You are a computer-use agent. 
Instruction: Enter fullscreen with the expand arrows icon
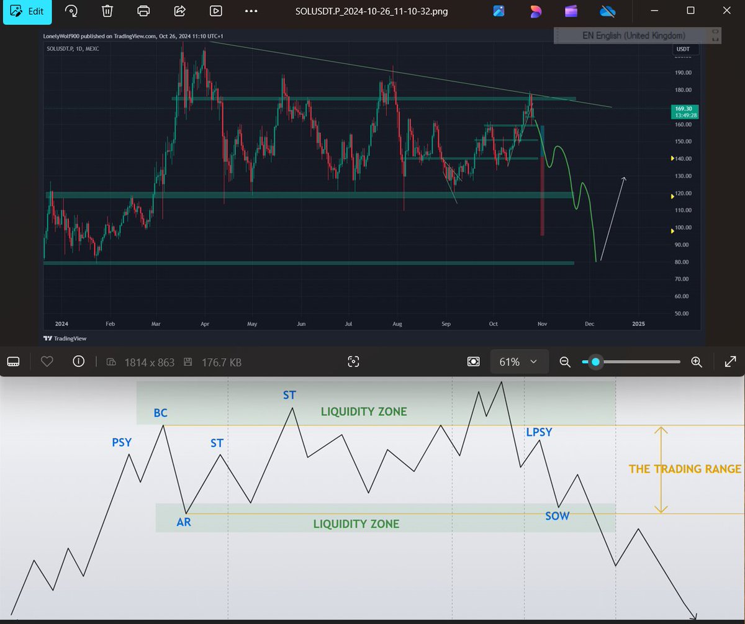pos(730,361)
